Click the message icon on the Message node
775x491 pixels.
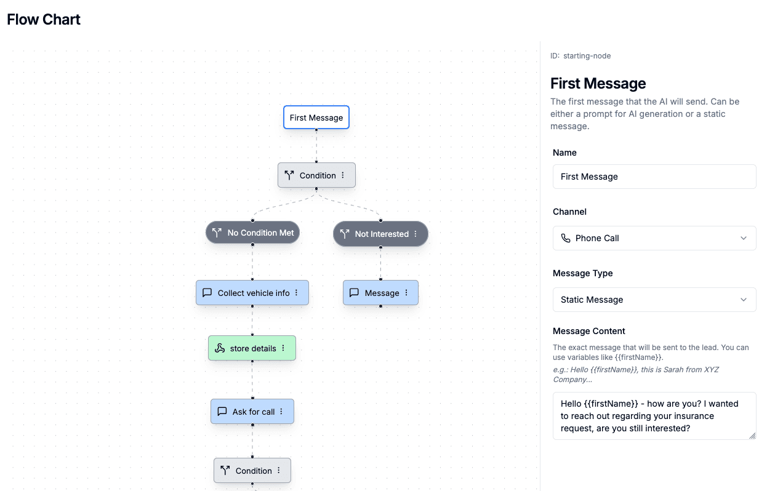point(354,292)
